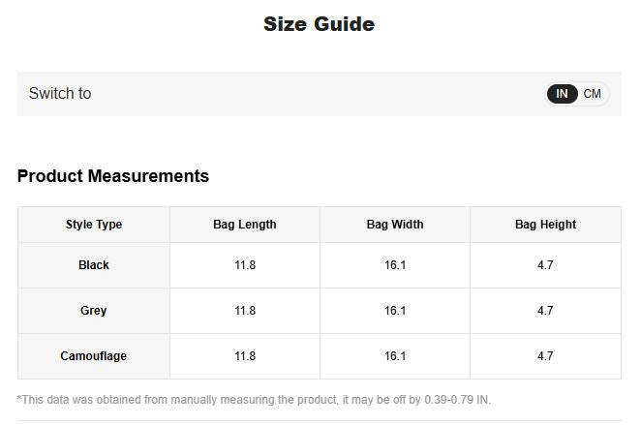Click the Bag Height column header
Screen dimensions: 641x425
point(545,225)
